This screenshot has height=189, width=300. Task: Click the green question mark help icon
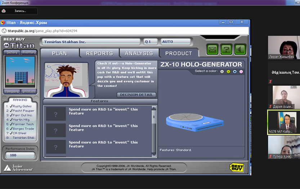[x=226, y=49]
